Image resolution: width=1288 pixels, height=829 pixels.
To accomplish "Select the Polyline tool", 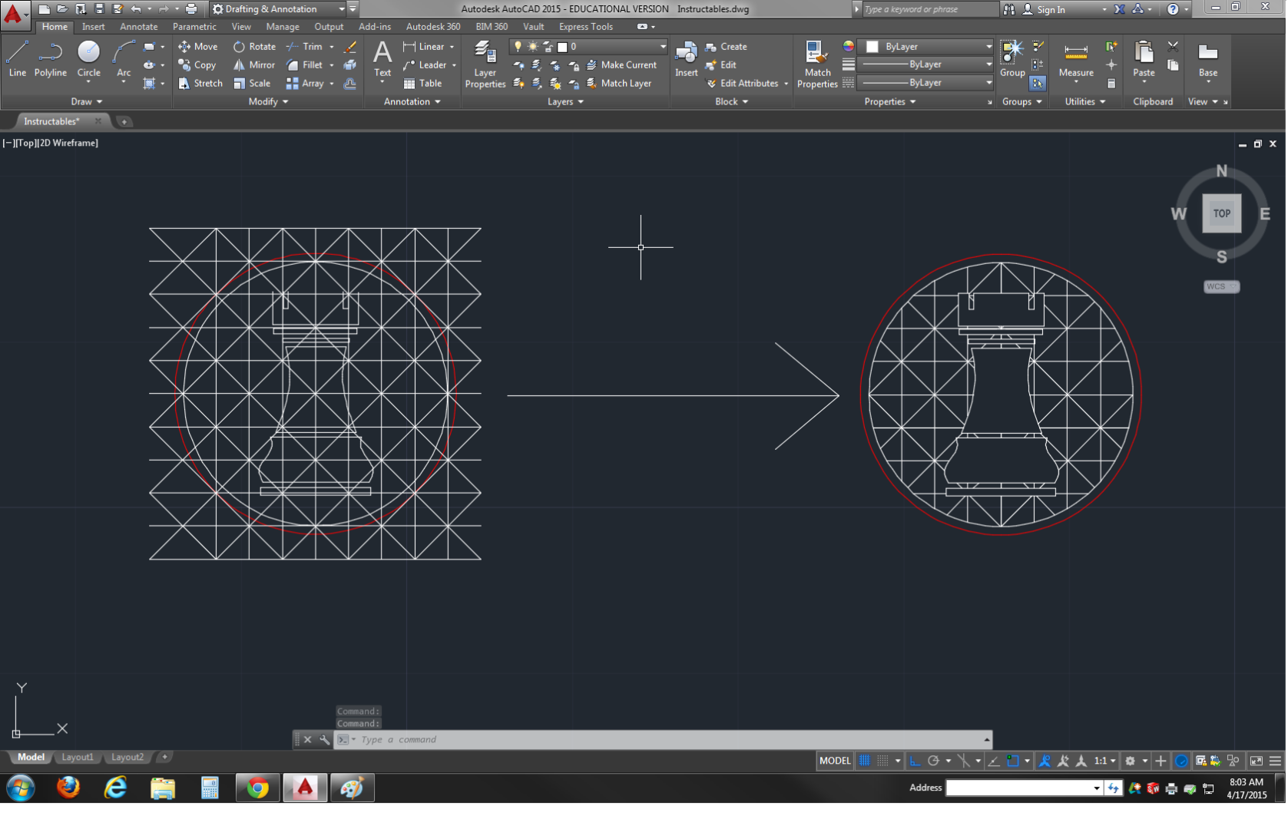I will point(50,59).
